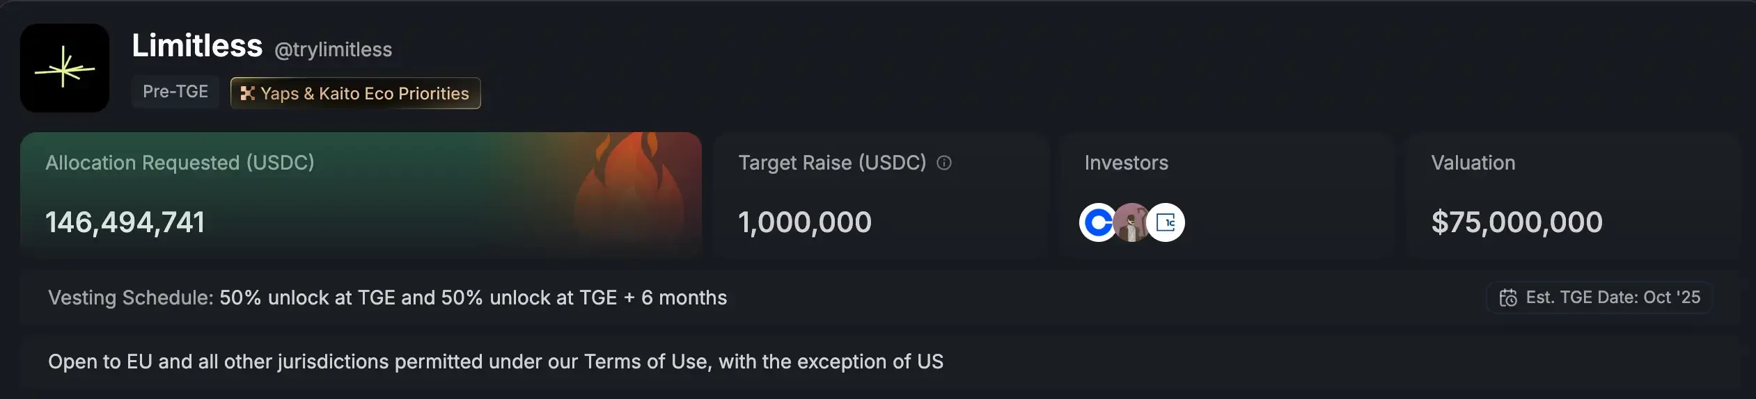1756x399 pixels.
Task: Click the Coinbase investor logo
Action: point(1097,222)
